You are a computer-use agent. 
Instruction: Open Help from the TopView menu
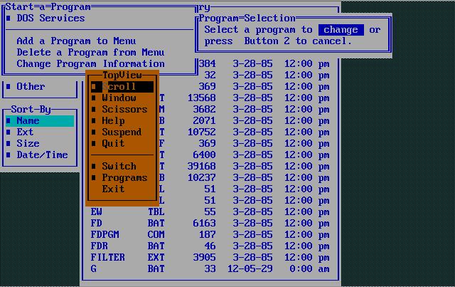coord(113,121)
